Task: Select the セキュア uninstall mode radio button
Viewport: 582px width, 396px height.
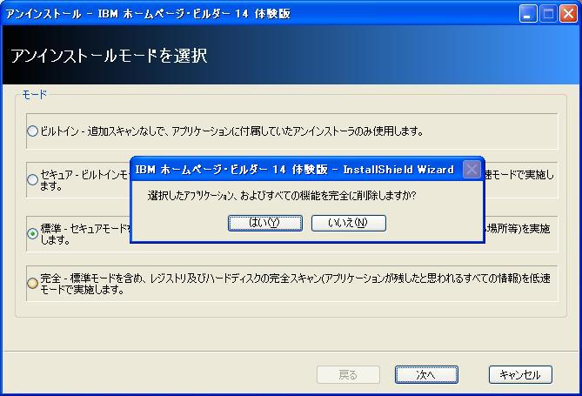Action: [33, 180]
